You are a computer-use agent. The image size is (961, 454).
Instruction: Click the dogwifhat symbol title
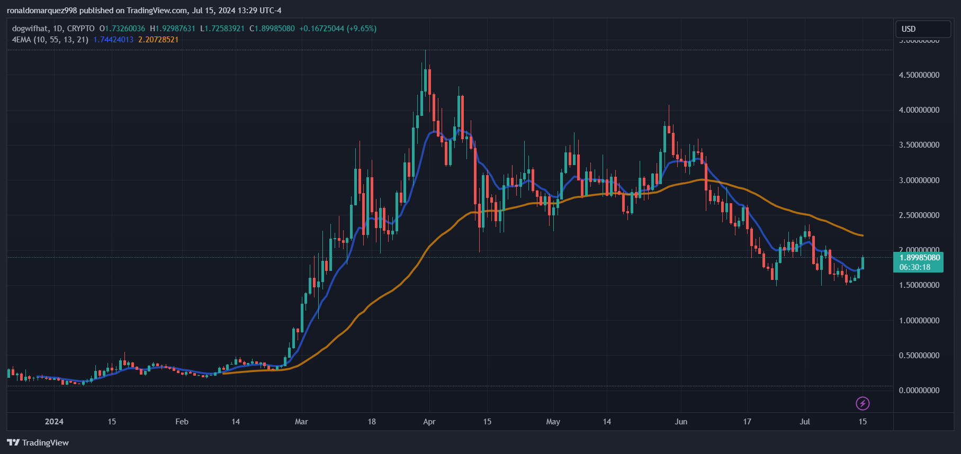coord(30,29)
